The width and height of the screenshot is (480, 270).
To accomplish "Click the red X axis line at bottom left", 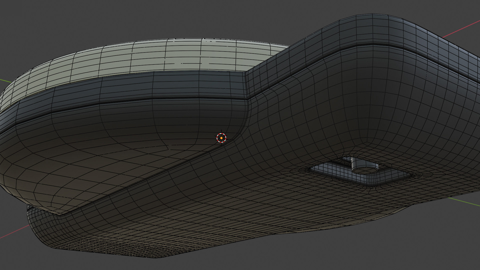I will tap(15, 231).
